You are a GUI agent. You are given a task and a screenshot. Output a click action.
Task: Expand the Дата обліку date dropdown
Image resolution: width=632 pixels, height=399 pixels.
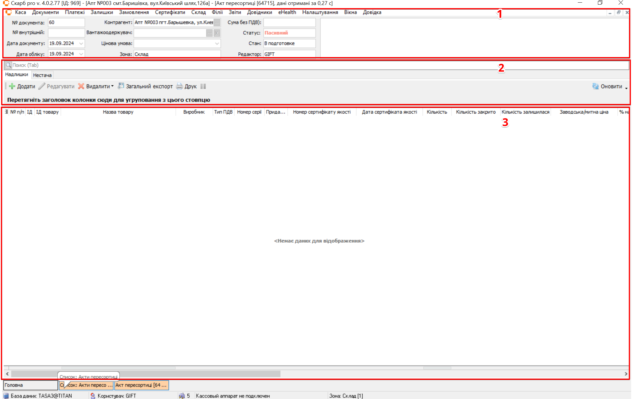click(x=81, y=54)
